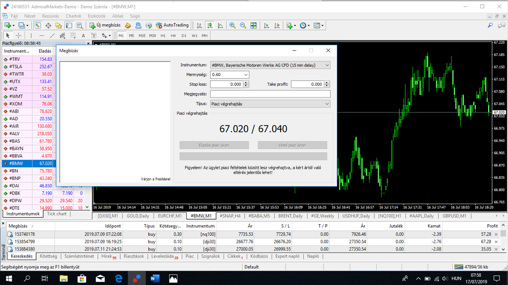Open the MetaEditor yellow book icon
Image resolution: width=508 pixels, height=285 pixels.
coord(128,25)
